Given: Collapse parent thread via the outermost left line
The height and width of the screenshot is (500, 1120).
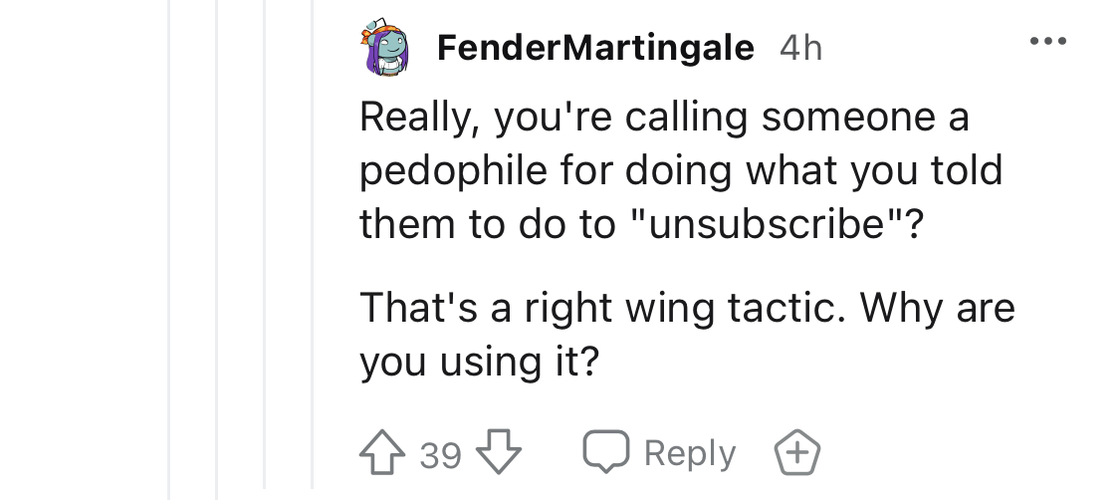Looking at the screenshot, I should pyautogui.click(x=170, y=250).
